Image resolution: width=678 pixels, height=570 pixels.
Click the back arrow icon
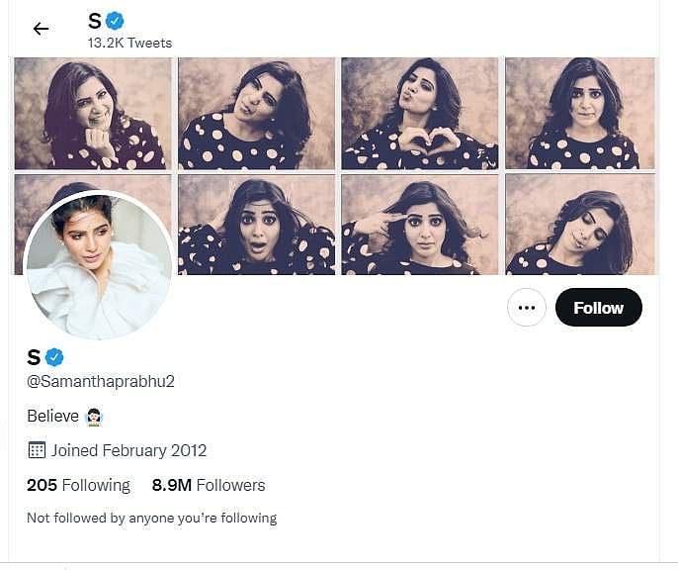[41, 29]
